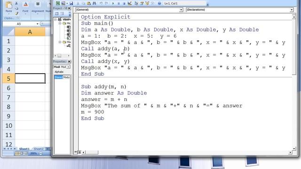301x169 pixels.
Task: Click Page Layout view icon in status bar
Action: click(x=22, y=154)
